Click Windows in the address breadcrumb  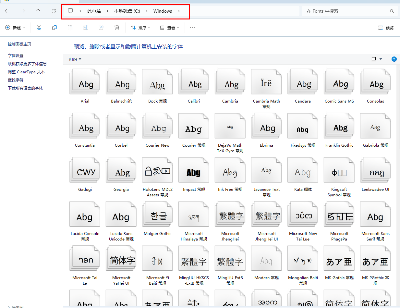pos(163,11)
